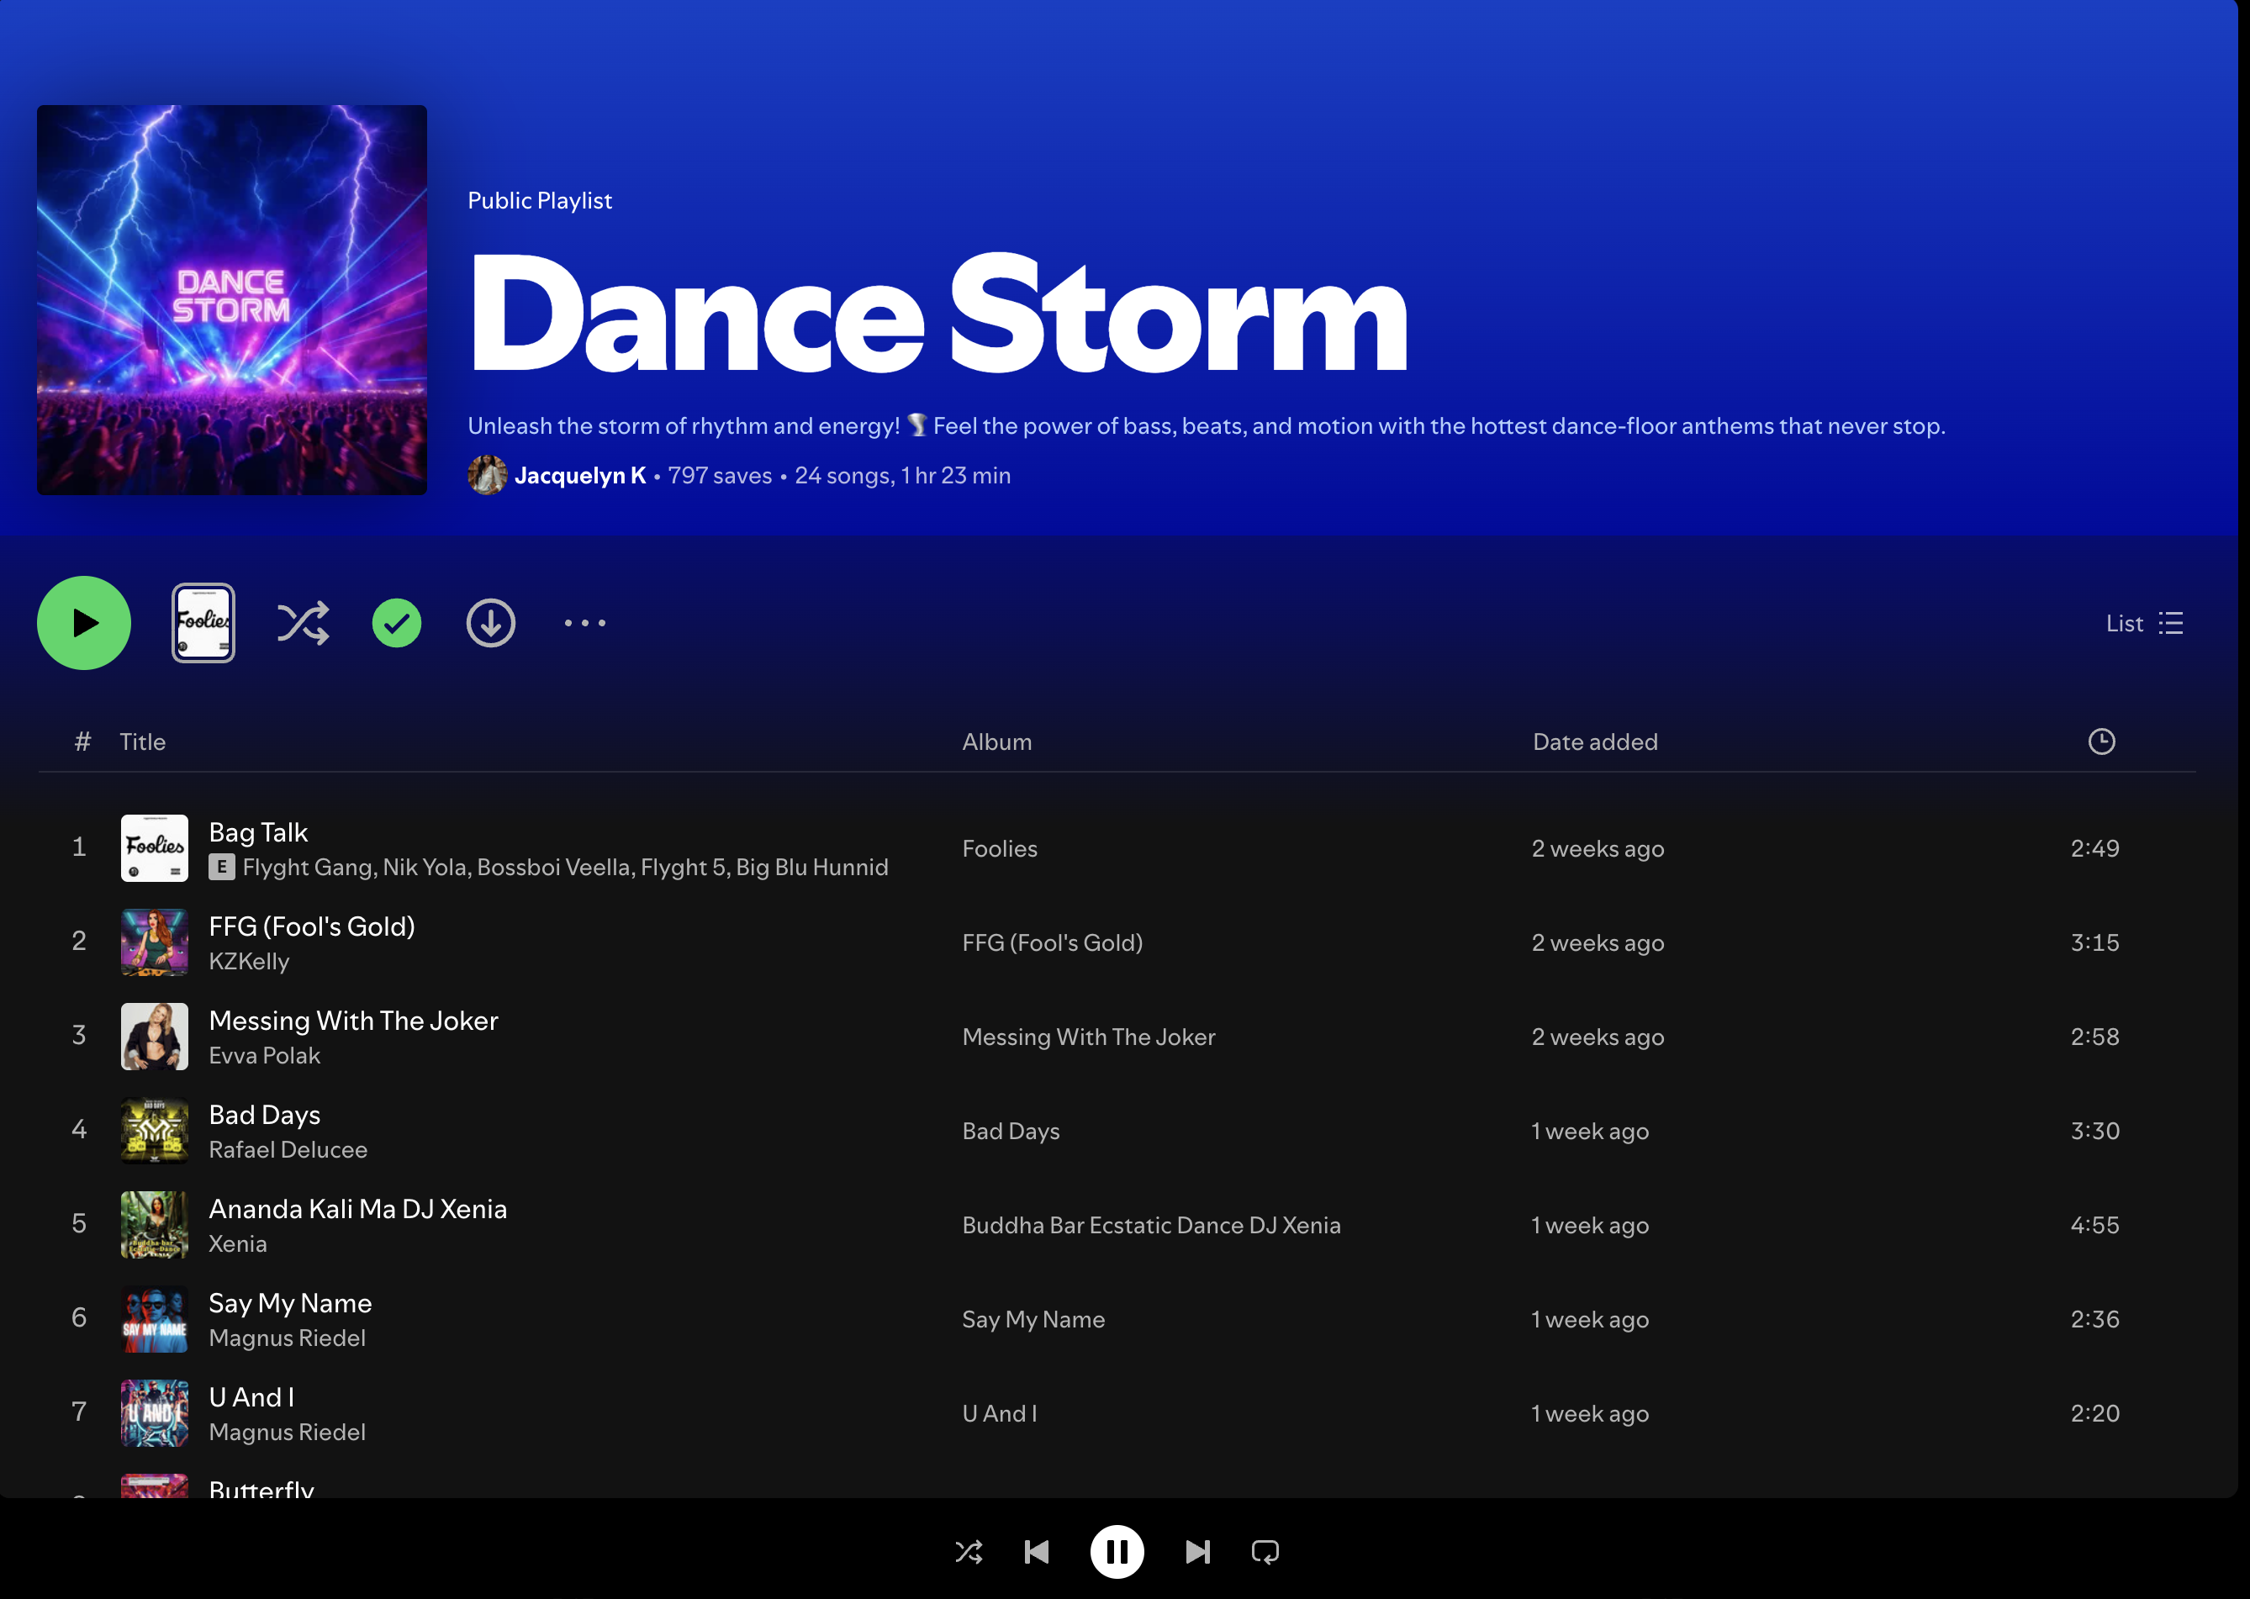Open the List view options dropdown
This screenshot has width=2250, height=1599.
point(2145,623)
